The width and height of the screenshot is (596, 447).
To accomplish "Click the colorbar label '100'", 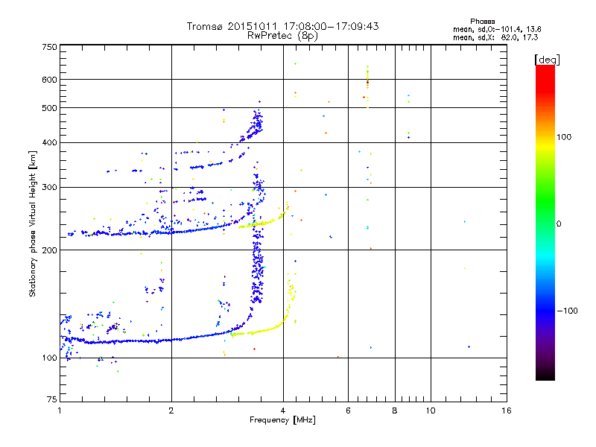I will (x=564, y=137).
